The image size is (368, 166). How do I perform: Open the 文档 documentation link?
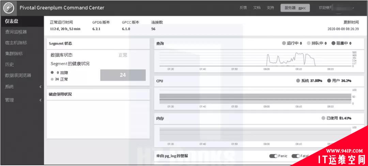pyautogui.click(x=257, y=8)
